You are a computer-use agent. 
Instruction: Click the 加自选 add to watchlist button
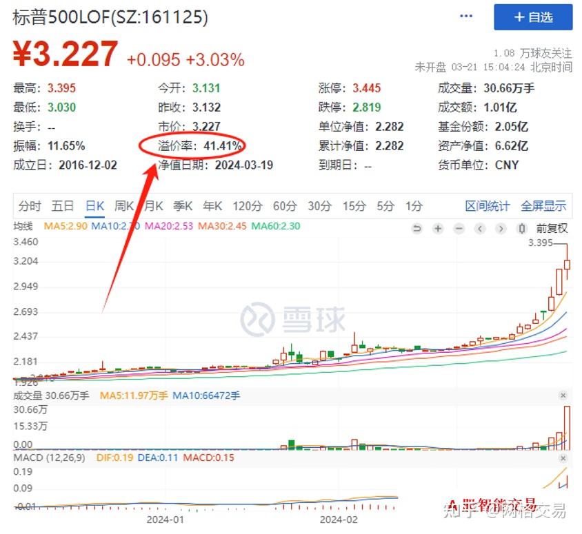pos(533,17)
